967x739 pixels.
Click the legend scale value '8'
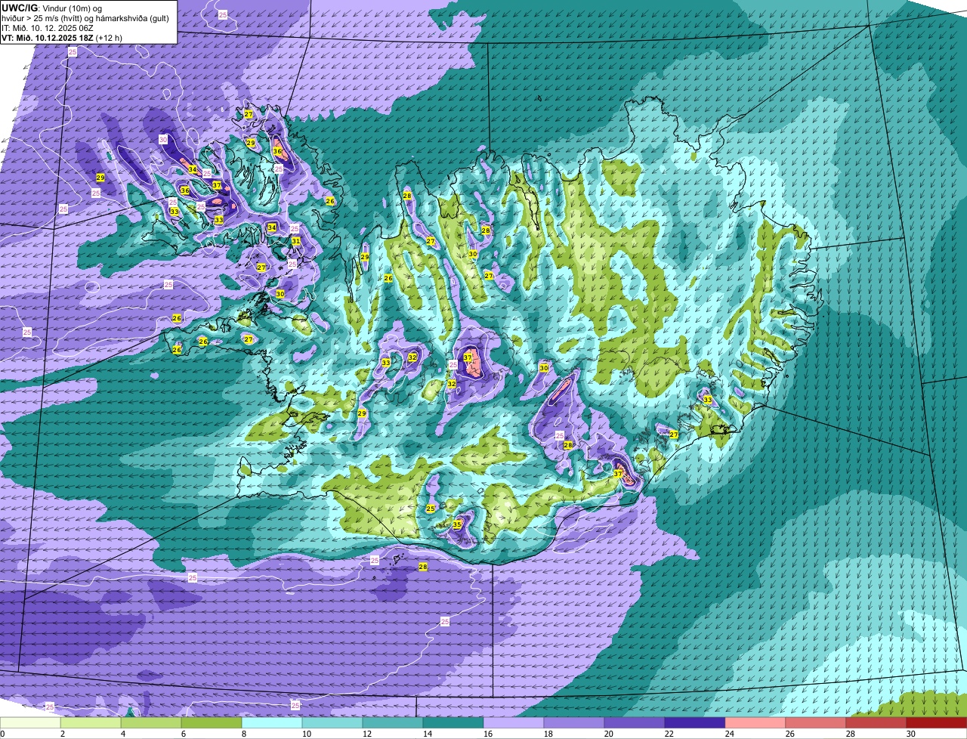[244, 734]
